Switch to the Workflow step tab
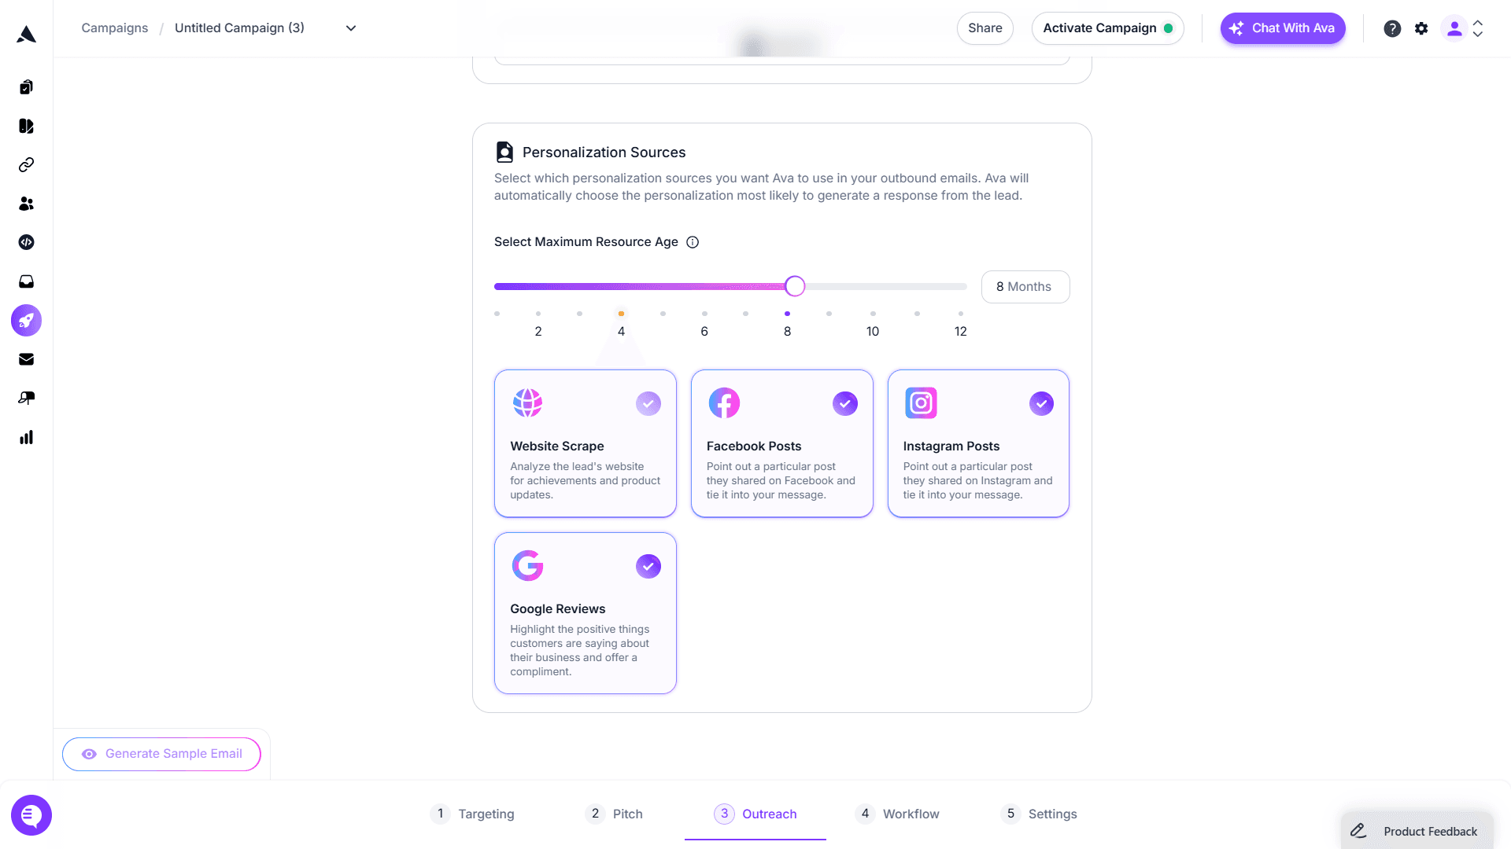The width and height of the screenshot is (1511, 849). point(897,814)
